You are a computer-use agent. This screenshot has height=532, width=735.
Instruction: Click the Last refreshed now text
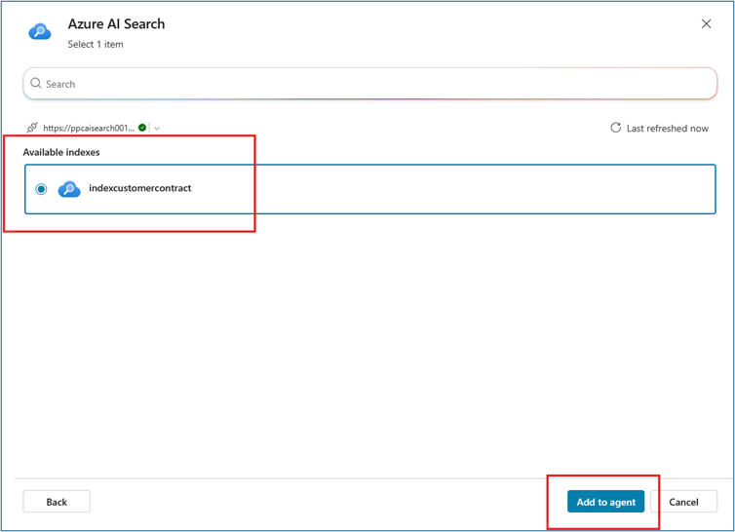coord(667,129)
